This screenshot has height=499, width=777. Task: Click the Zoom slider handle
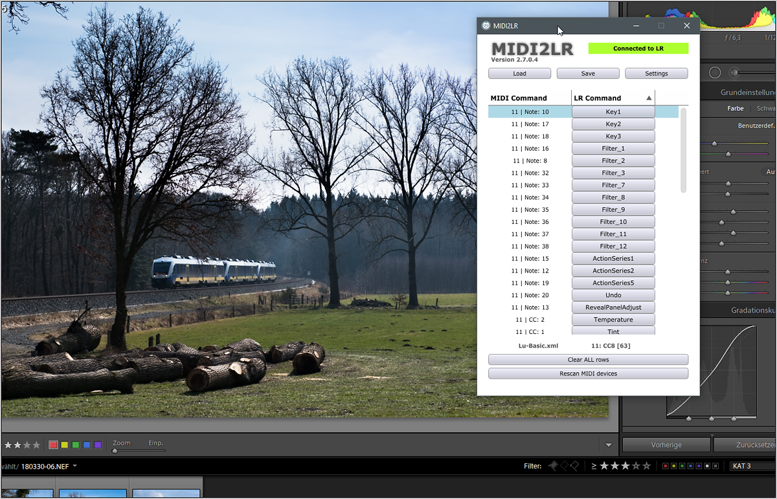115,450
